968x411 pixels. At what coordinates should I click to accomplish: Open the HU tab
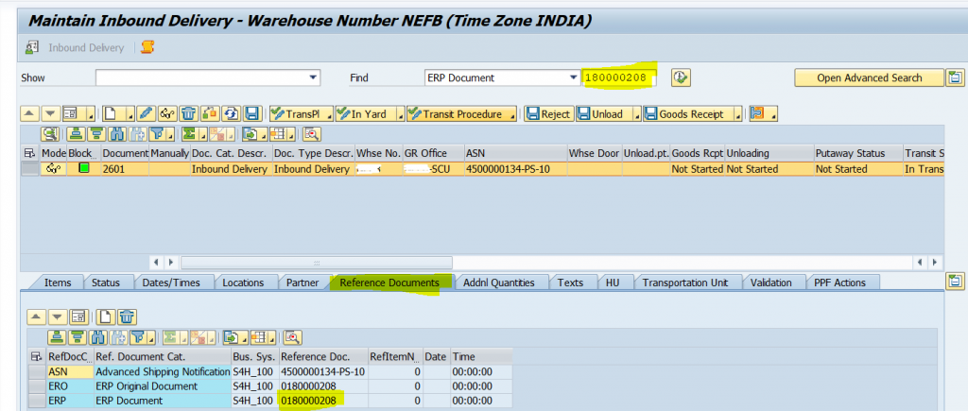pyautogui.click(x=613, y=283)
